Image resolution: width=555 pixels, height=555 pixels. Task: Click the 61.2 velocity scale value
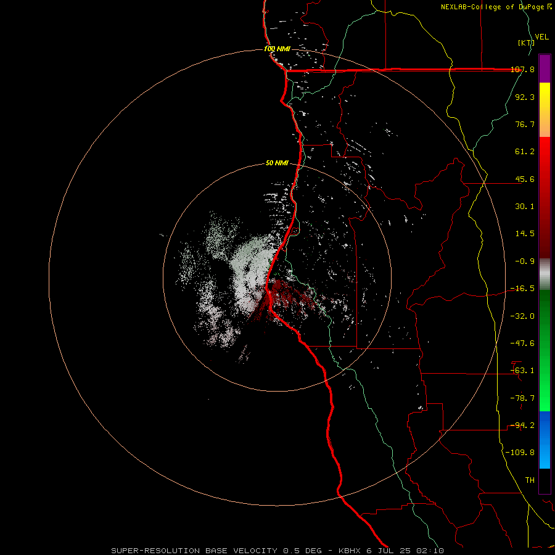coord(525,152)
